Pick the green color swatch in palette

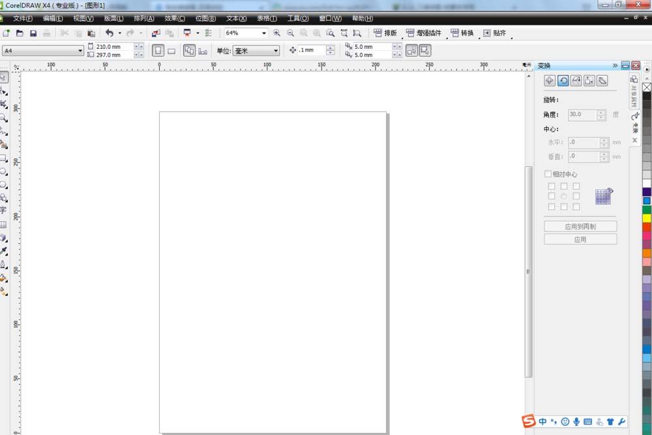point(647,209)
